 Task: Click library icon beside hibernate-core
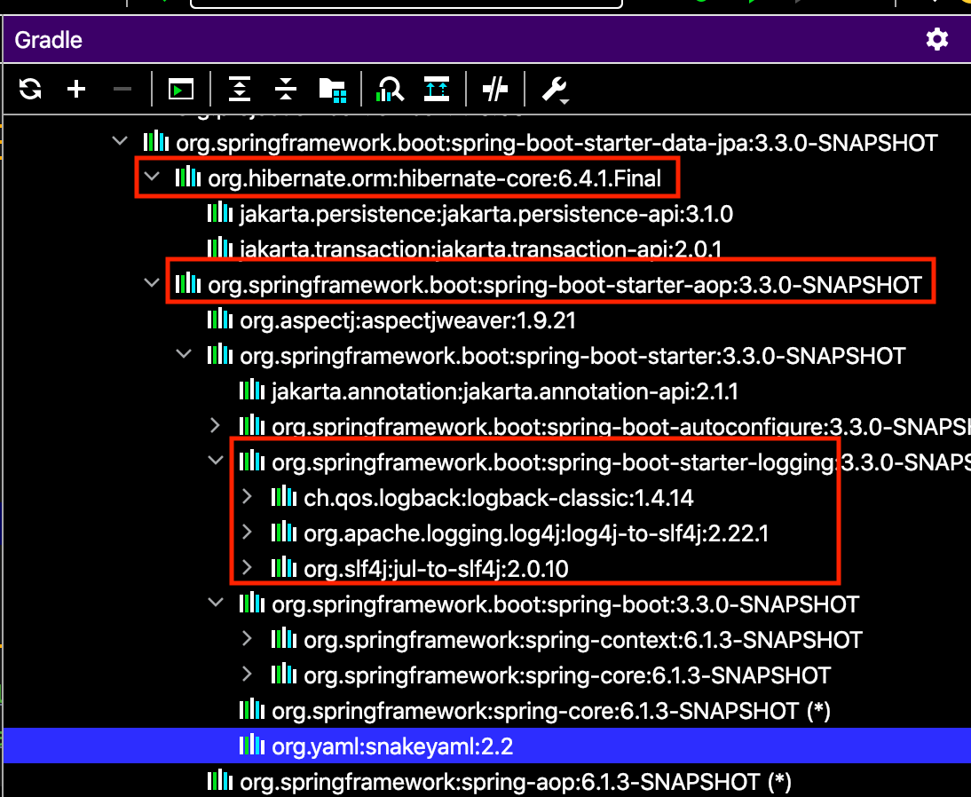pyautogui.click(x=187, y=178)
